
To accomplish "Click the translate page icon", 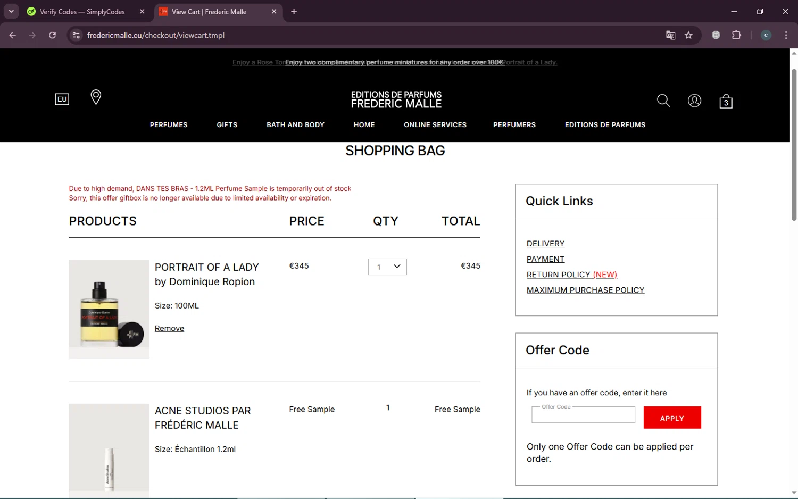I will pos(670,35).
